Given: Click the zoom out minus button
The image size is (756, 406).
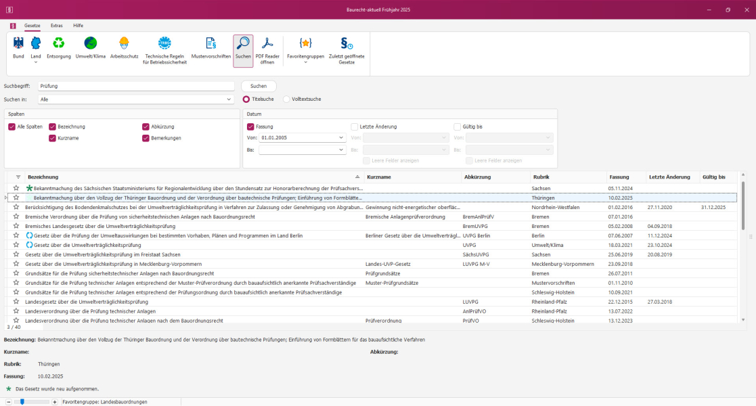Looking at the screenshot, I should [9, 402].
